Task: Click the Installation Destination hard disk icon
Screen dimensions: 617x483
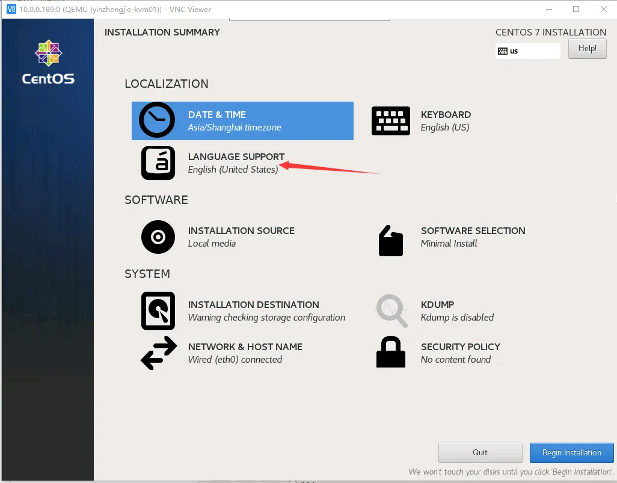Action: pos(158,311)
